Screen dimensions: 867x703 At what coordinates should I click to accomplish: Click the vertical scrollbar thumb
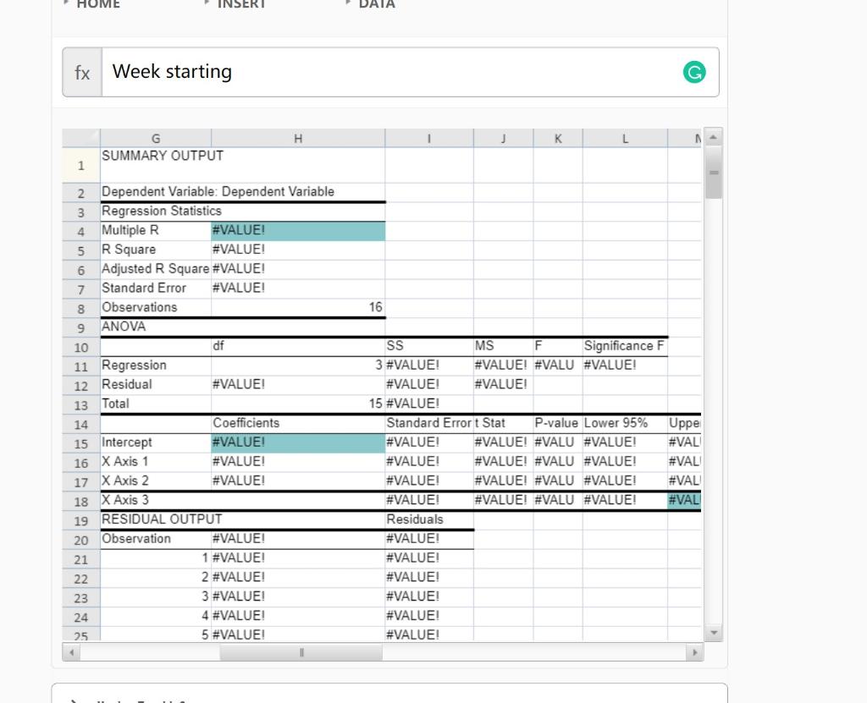[x=713, y=173]
